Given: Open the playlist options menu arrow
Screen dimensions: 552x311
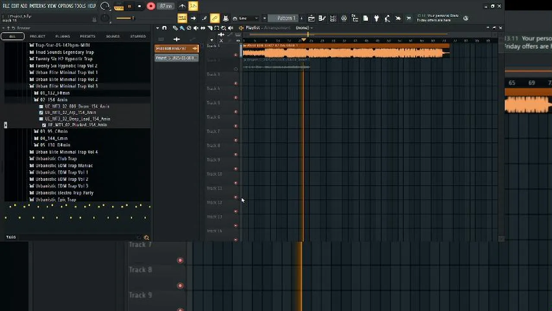Looking at the screenshot, I should [158, 28].
